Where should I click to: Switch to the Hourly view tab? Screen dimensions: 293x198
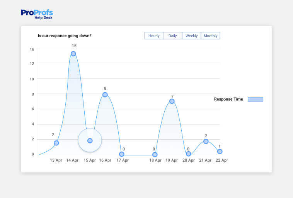pyautogui.click(x=154, y=36)
